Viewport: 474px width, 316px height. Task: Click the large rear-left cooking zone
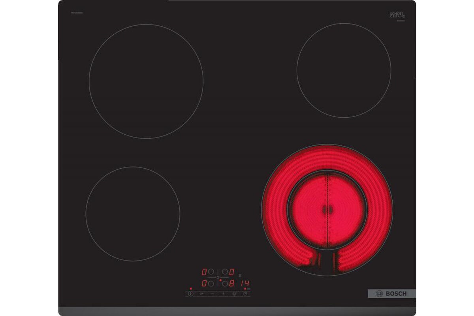click(146, 81)
